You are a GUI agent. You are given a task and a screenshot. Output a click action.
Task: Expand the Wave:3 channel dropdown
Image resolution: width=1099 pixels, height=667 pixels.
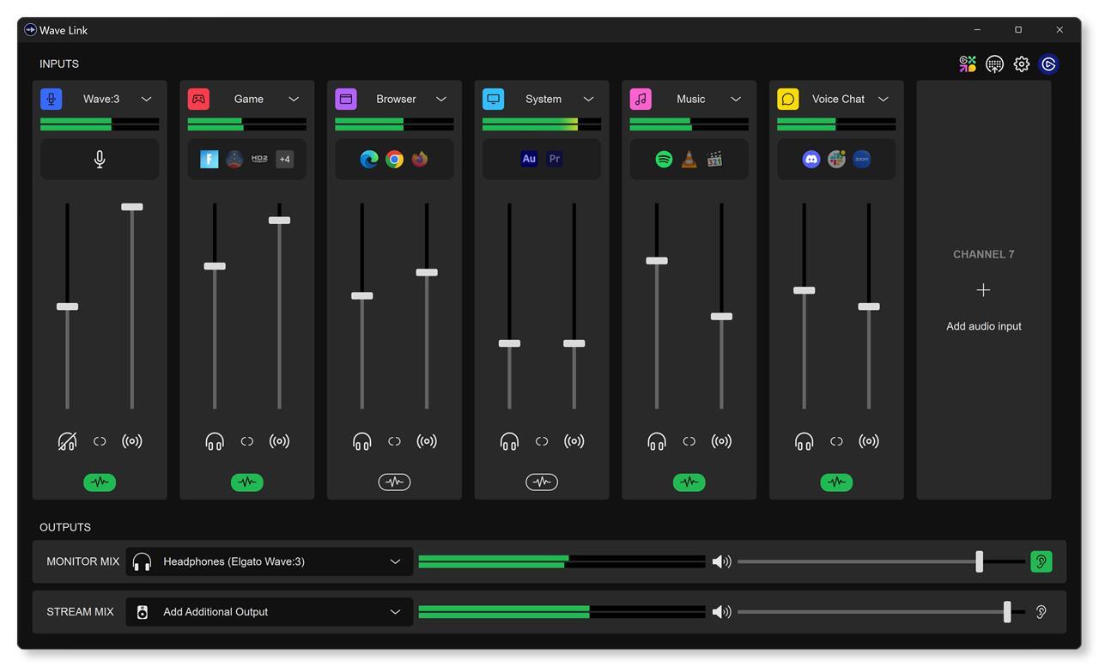tap(146, 99)
